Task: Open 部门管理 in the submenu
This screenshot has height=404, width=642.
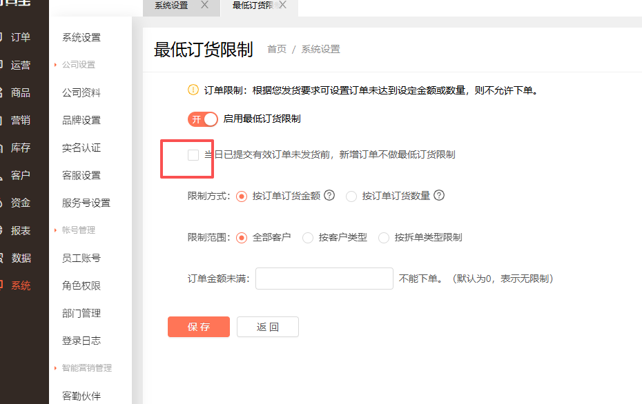Action: click(81, 313)
